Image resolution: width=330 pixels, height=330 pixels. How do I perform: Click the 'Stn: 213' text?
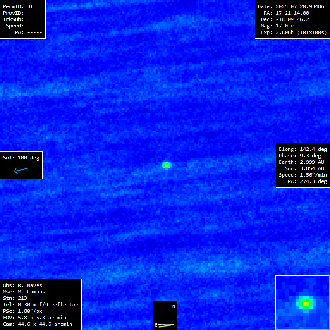pyautogui.click(x=15, y=298)
